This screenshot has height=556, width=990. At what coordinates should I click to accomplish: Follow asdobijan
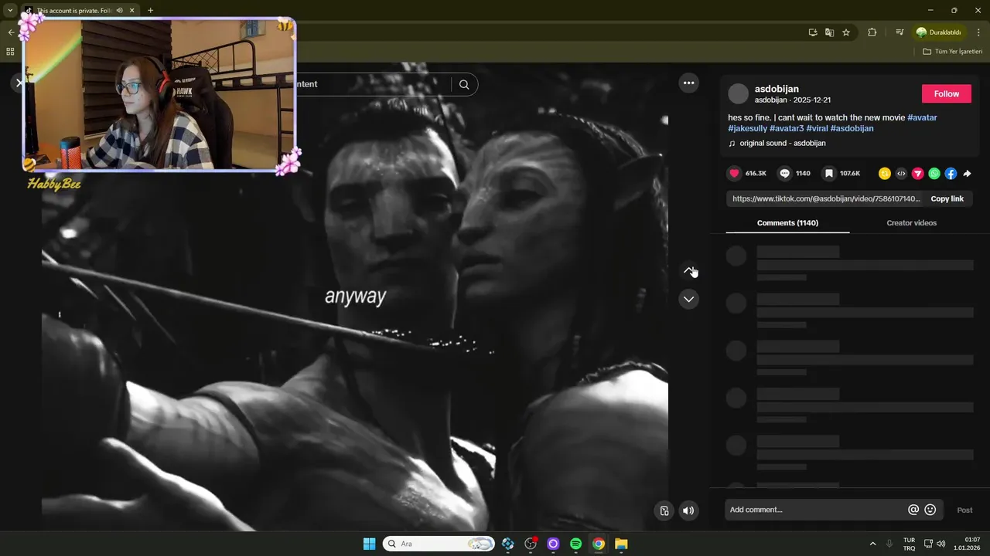click(947, 93)
